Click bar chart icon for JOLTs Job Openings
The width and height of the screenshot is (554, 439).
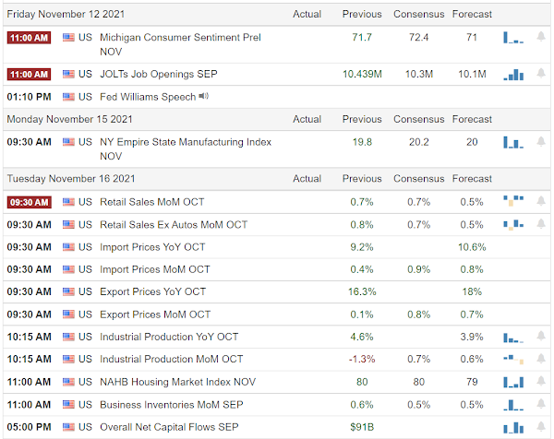pyautogui.click(x=512, y=74)
